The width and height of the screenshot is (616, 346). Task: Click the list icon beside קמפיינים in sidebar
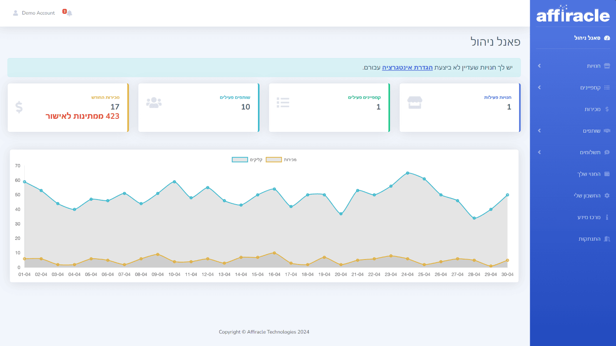pos(607,88)
